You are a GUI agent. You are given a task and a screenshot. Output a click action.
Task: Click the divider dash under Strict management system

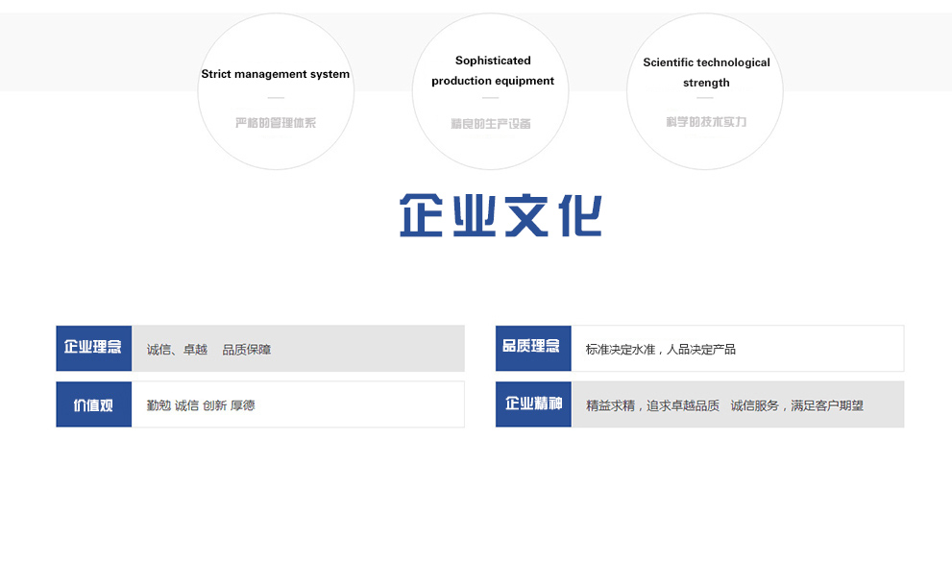click(x=276, y=98)
